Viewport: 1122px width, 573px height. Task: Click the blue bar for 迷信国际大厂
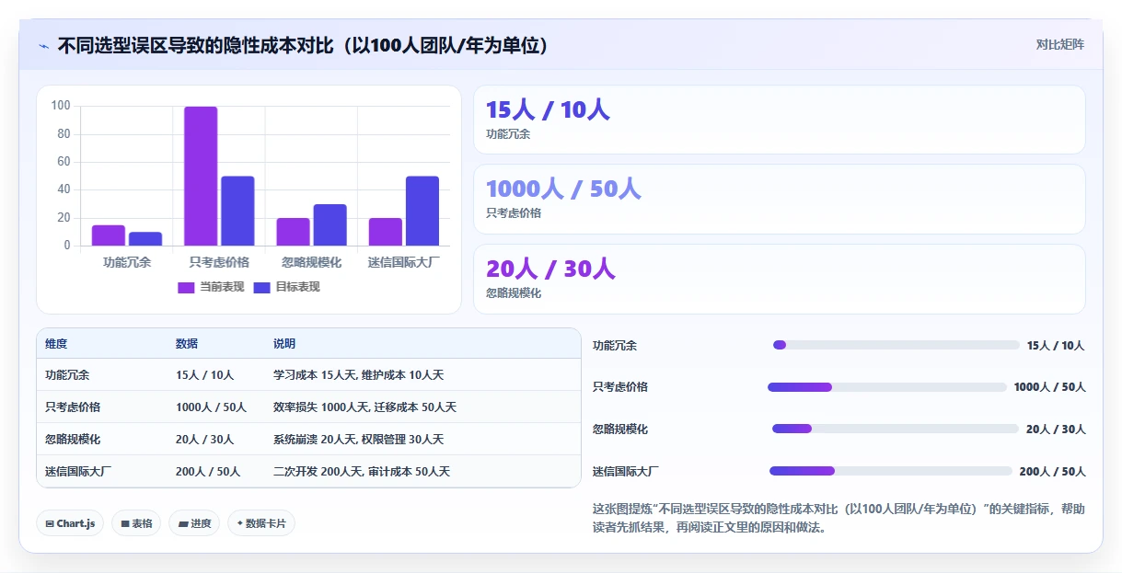coord(422,211)
